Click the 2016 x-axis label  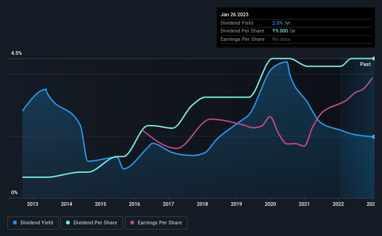coord(134,204)
